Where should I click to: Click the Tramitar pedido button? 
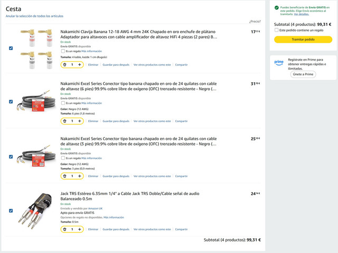[x=303, y=40]
